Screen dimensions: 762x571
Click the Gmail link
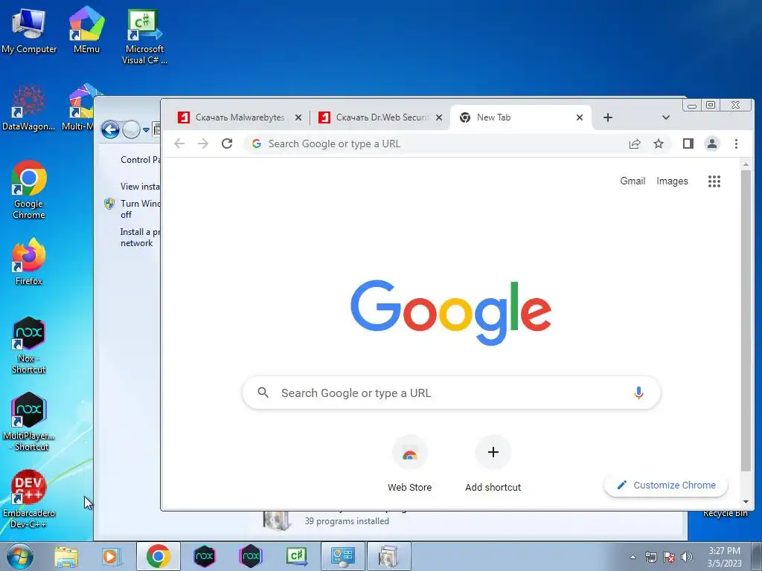click(x=633, y=181)
